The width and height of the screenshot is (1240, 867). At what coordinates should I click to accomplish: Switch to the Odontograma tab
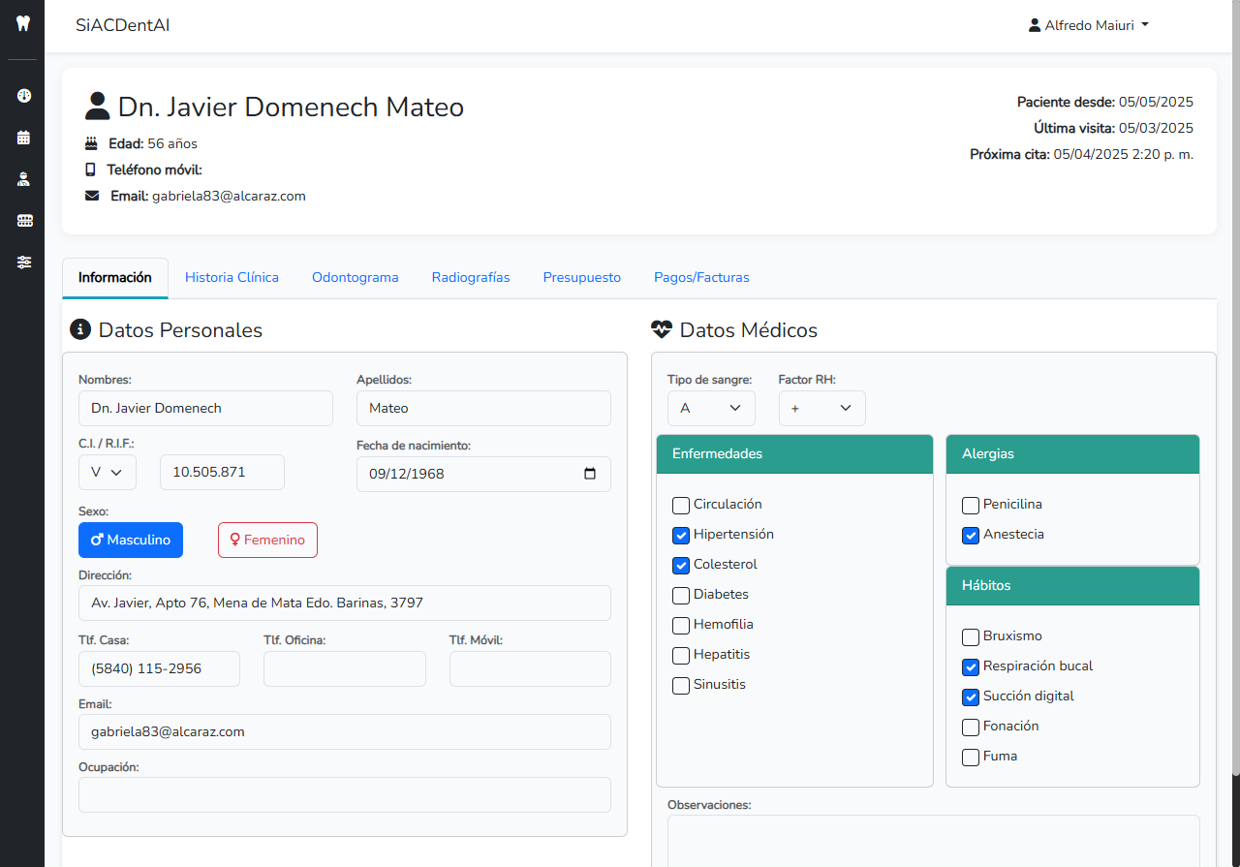pyautogui.click(x=355, y=278)
